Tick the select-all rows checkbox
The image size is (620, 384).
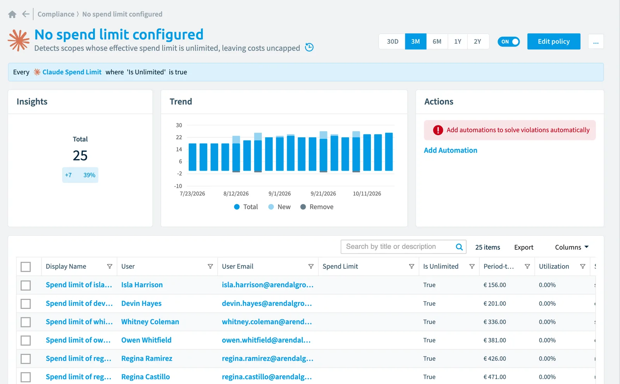tap(26, 267)
